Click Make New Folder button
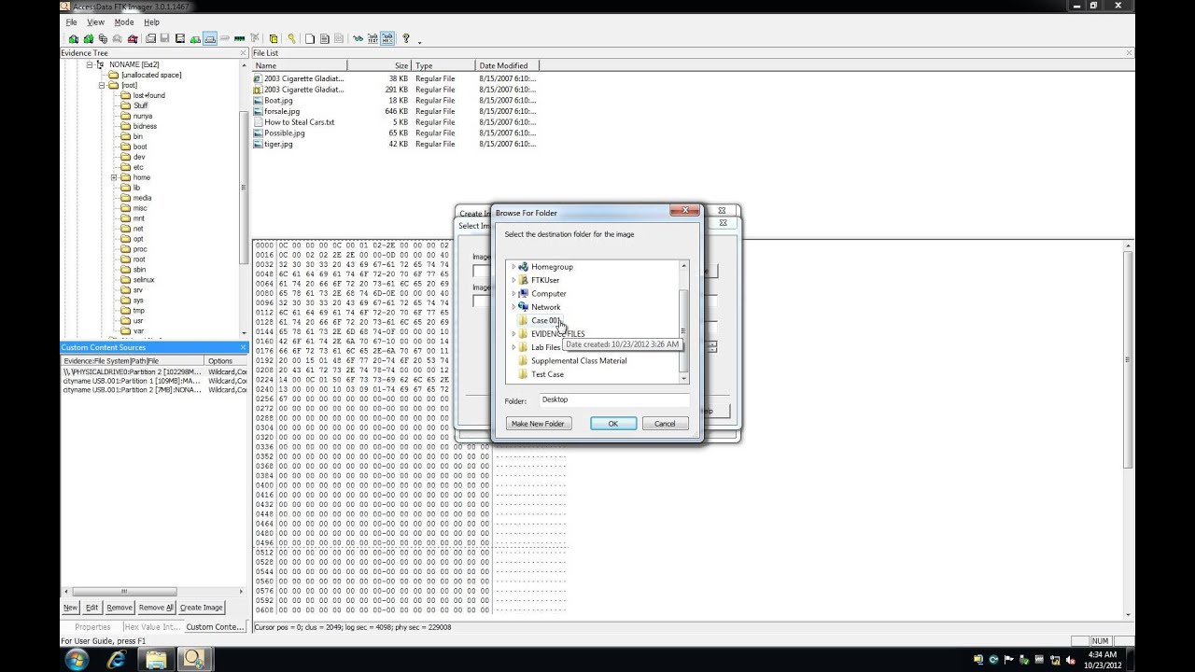The height and width of the screenshot is (672, 1195). point(538,424)
